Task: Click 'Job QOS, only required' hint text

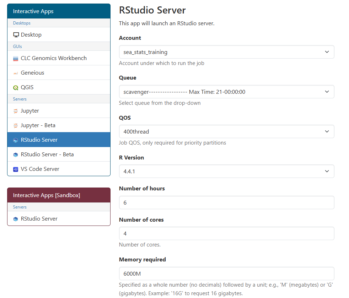Action: pos(172,143)
